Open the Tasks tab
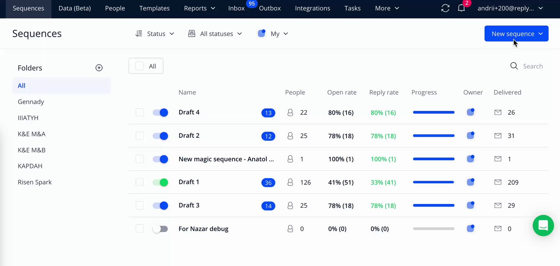This screenshot has width=560, height=266. (x=353, y=8)
